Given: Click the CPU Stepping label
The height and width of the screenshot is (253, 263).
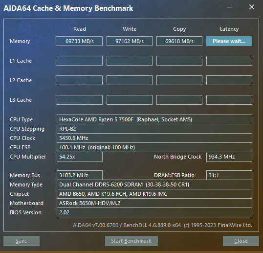Looking at the screenshot, I should 27,129.
